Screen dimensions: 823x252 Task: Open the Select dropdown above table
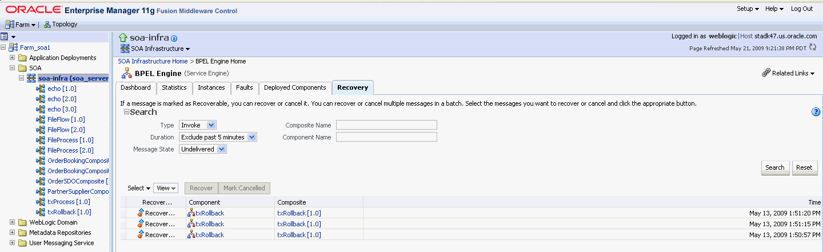139,188
